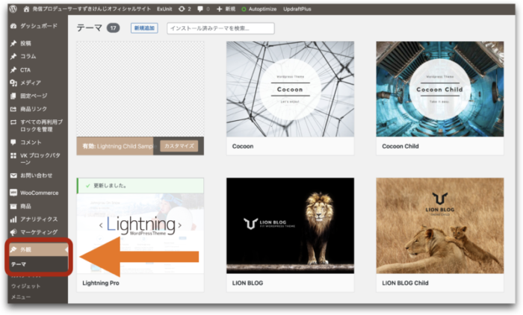Click the Cocoon theme name label
The height and width of the screenshot is (315, 523).
(x=243, y=146)
